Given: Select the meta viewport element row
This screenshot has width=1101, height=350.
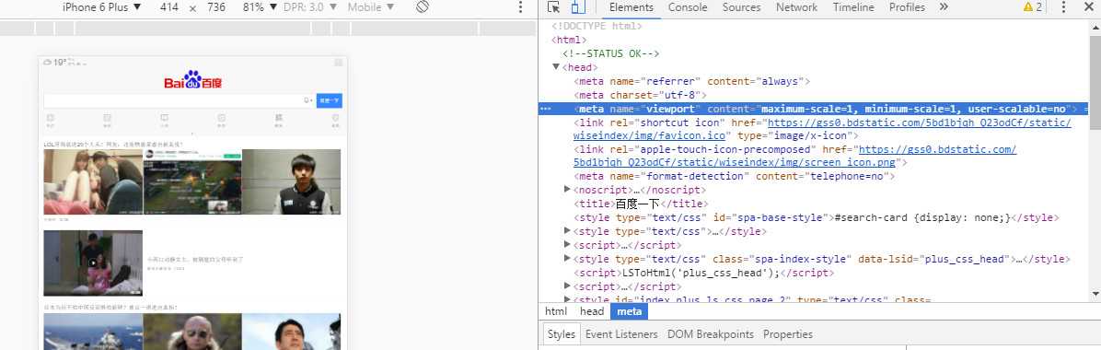Looking at the screenshot, I should (813, 109).
